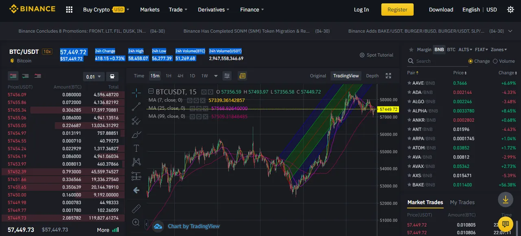Open the settings gear icon

[510, 9]
